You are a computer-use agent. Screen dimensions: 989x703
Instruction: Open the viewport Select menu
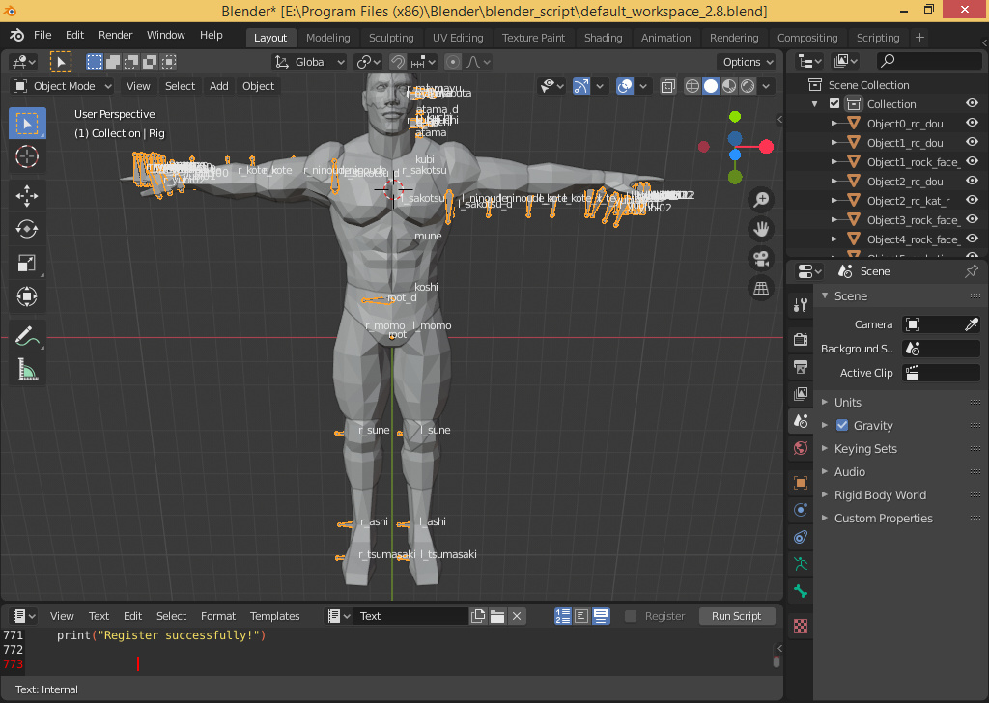pos(180,86)
